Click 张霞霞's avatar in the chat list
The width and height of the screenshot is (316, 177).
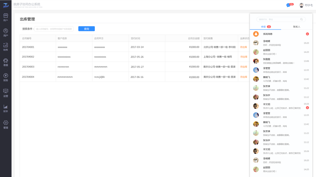[x=256, y=61]
